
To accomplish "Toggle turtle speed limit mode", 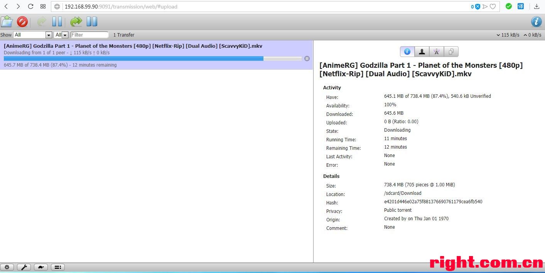I will 40,267.
